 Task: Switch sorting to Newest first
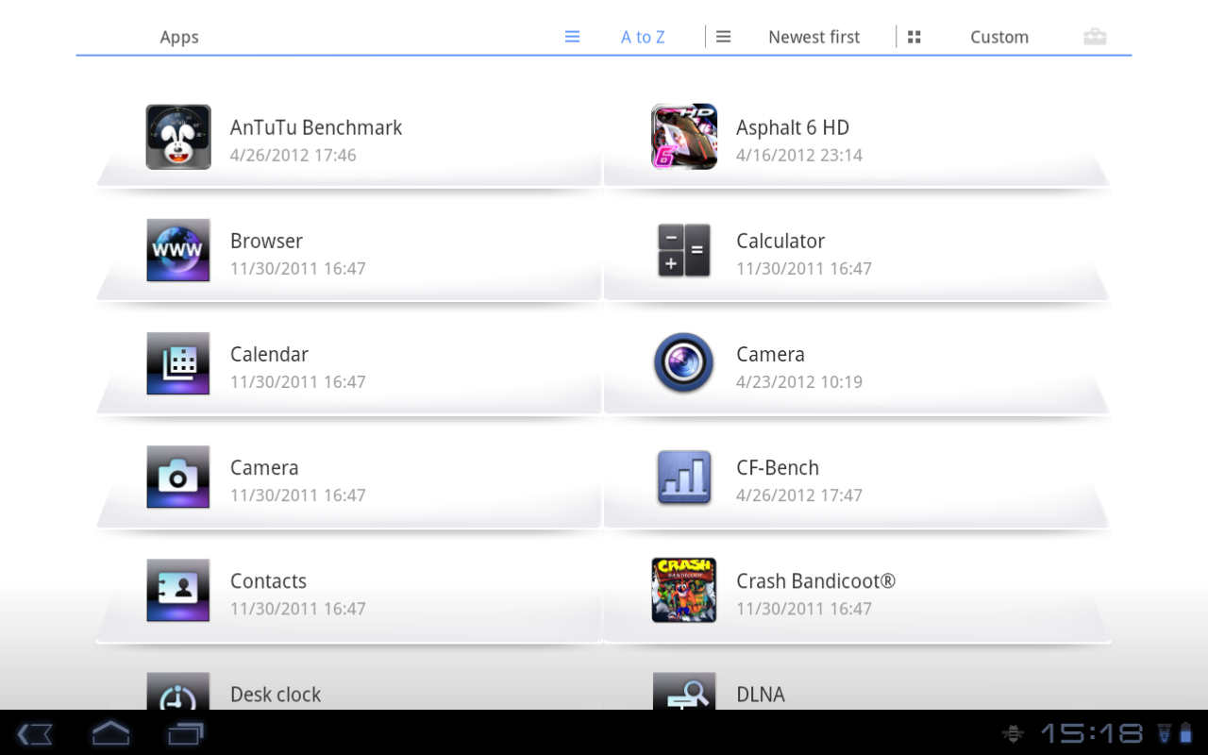tap(814, 36)
